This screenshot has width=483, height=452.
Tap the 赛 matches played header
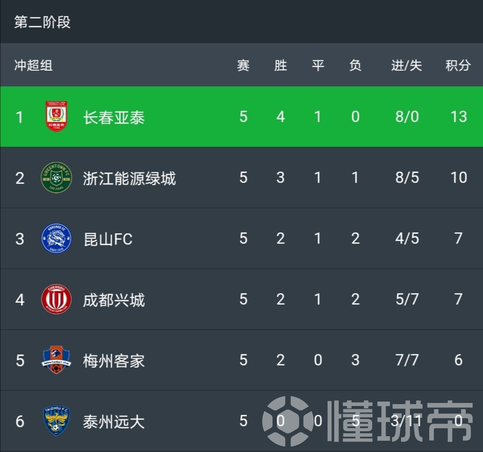pos(243,65)
